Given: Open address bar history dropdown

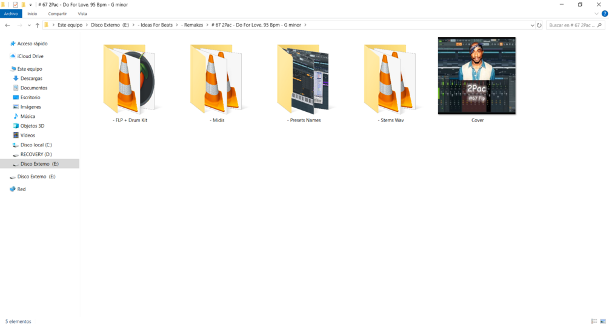Looking at the screenshot, I should click(x=532, y=25).
